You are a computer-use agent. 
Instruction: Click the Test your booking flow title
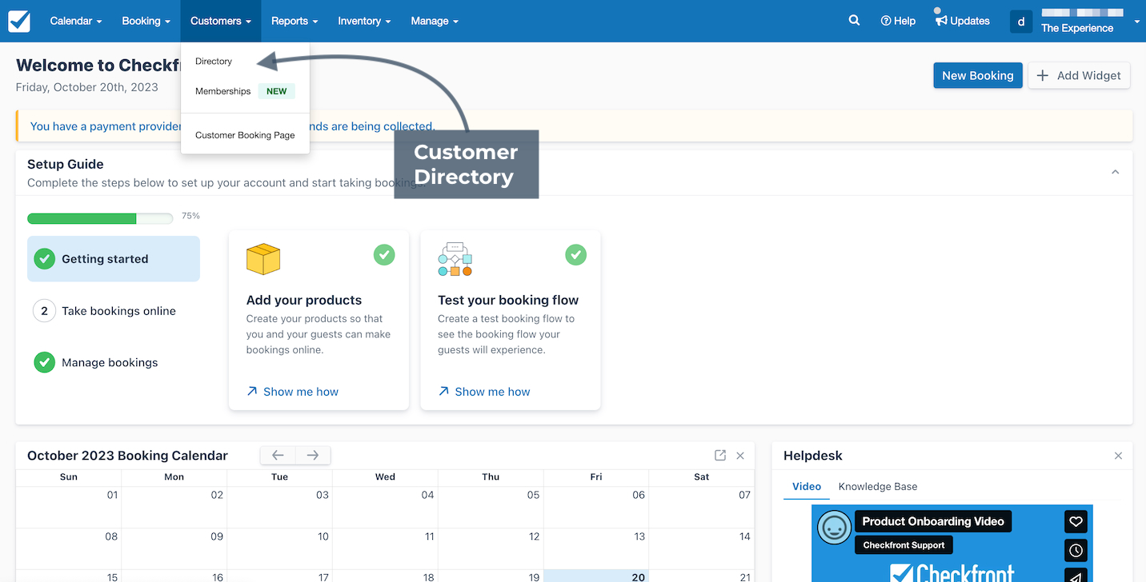click(508, 300)
